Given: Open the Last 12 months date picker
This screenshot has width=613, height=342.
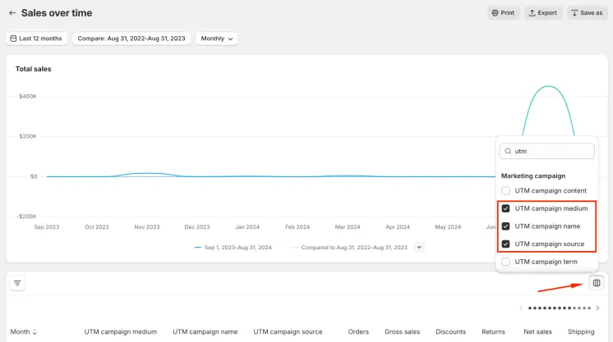Looking at the screenshot, I should tap(36, 39).
